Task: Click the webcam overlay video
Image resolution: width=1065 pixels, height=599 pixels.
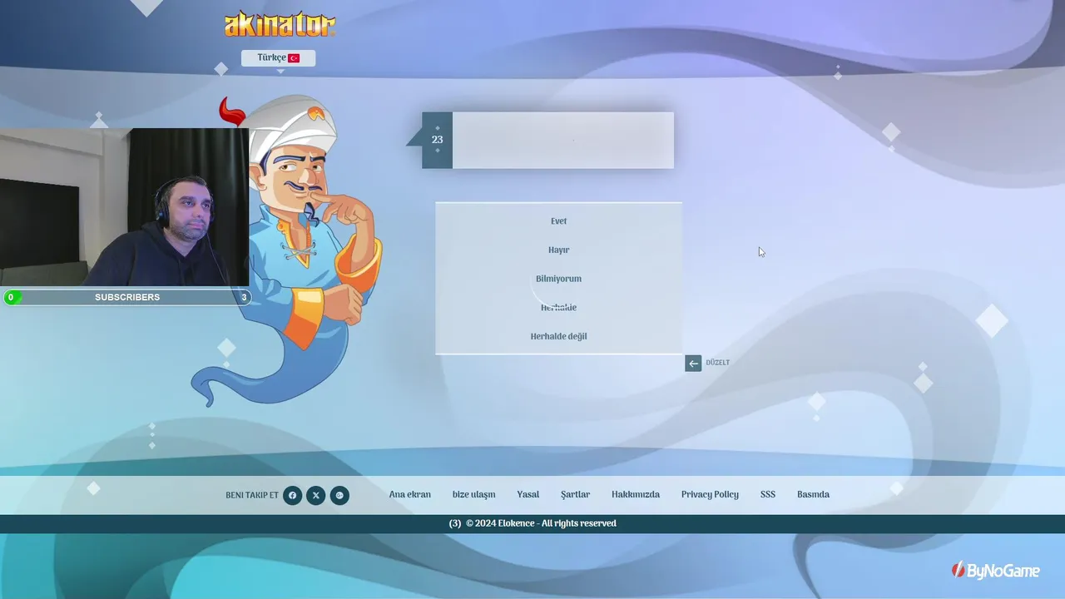Action: tap(124, 207)
